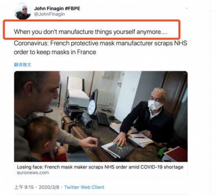
Task: Translate the tweet with 翻译推文
Action: pyautogui.click(x=23, y=65)
